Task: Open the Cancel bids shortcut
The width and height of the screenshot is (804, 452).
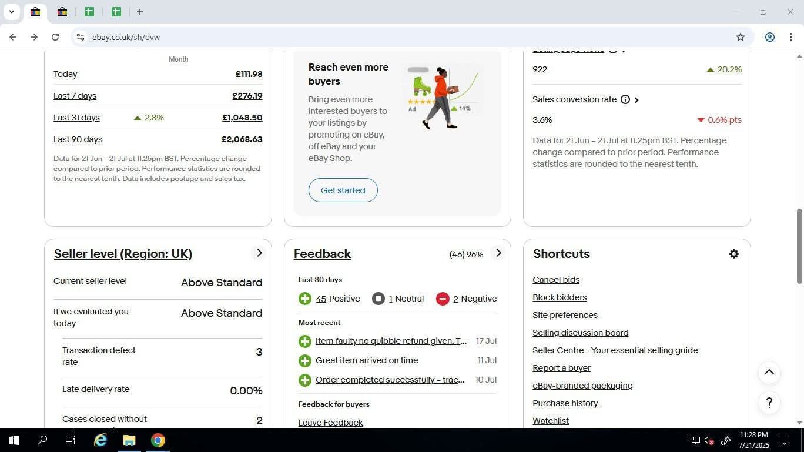Action: tap(556, 280)
